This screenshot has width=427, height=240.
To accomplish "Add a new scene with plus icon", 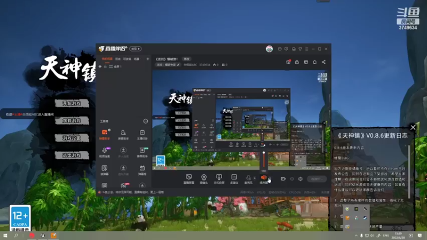I will (x=148, y=59).
